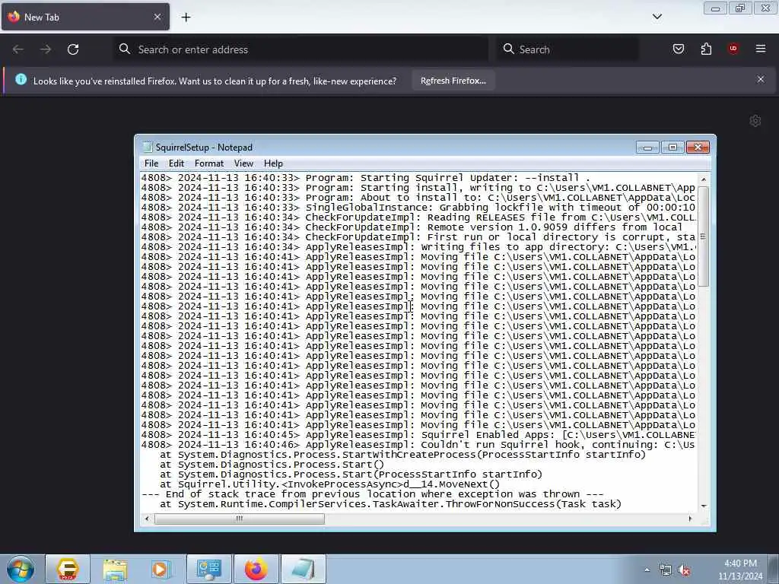
Task: Click the 'Grabbing lockfile with timeout' line
Action: click(x=418, y=208)
